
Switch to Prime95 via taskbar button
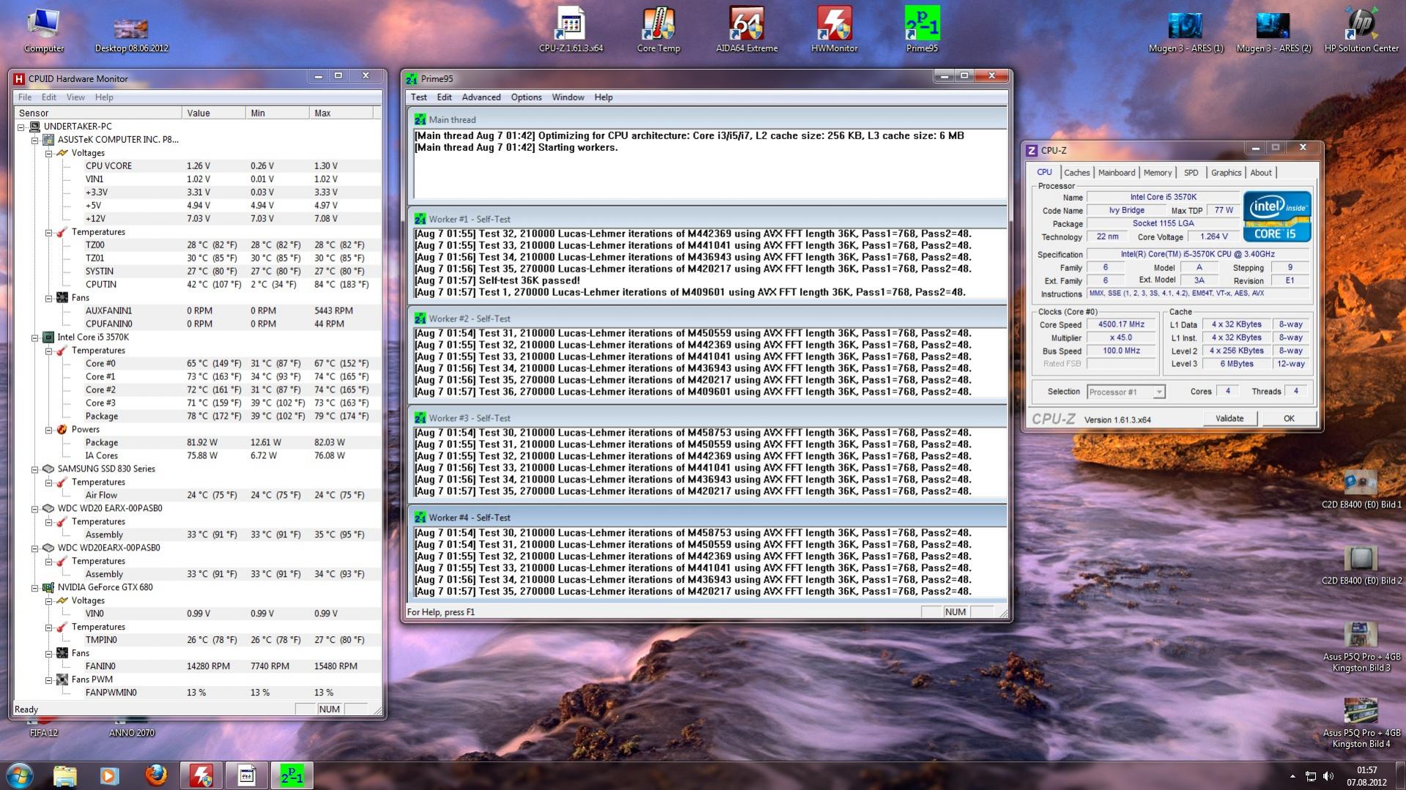(x=292, y=775)
